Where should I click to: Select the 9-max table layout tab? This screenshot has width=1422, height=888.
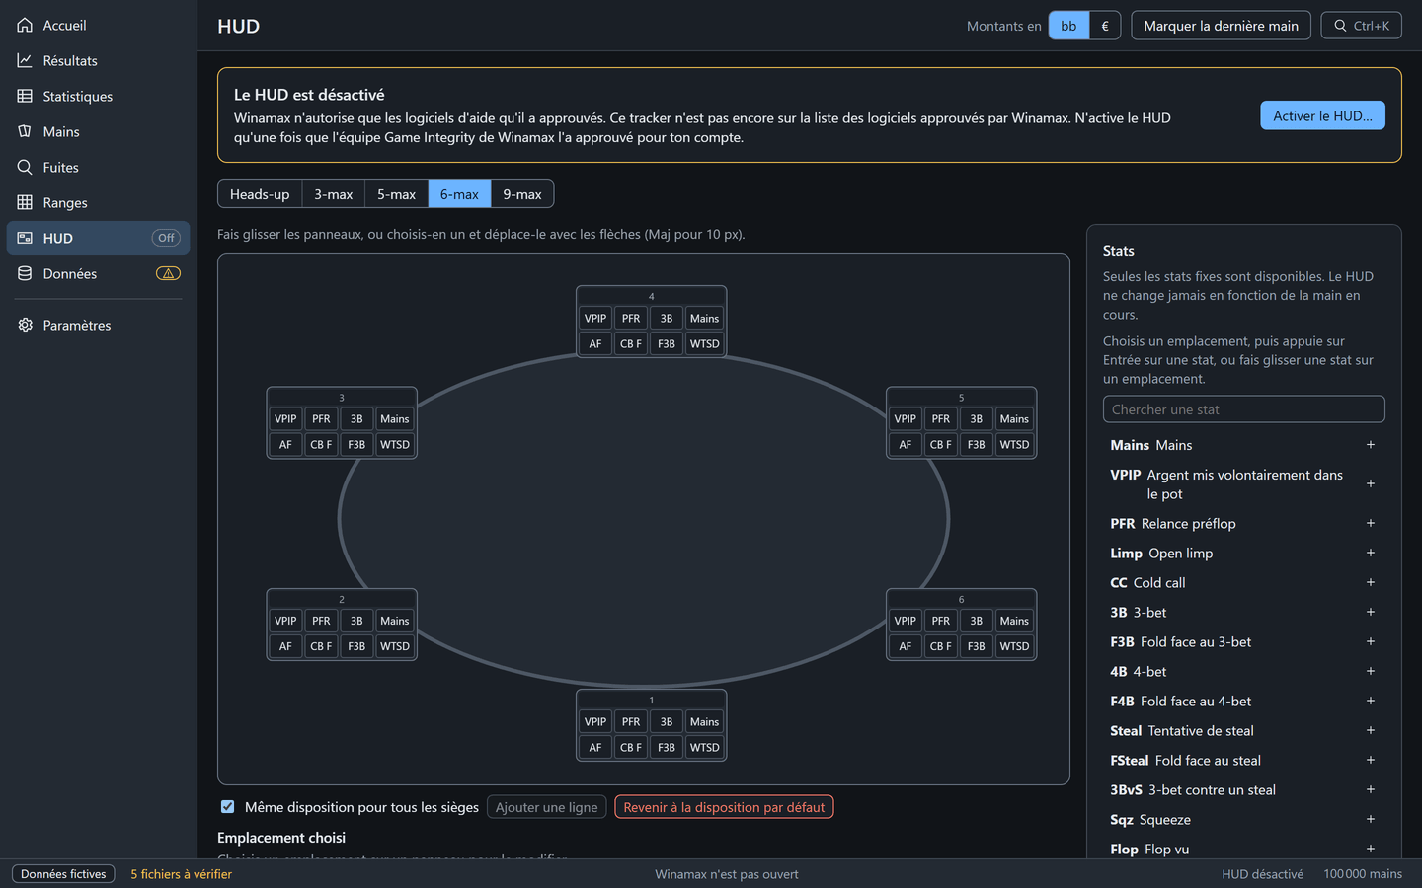[x=522, y=194]
